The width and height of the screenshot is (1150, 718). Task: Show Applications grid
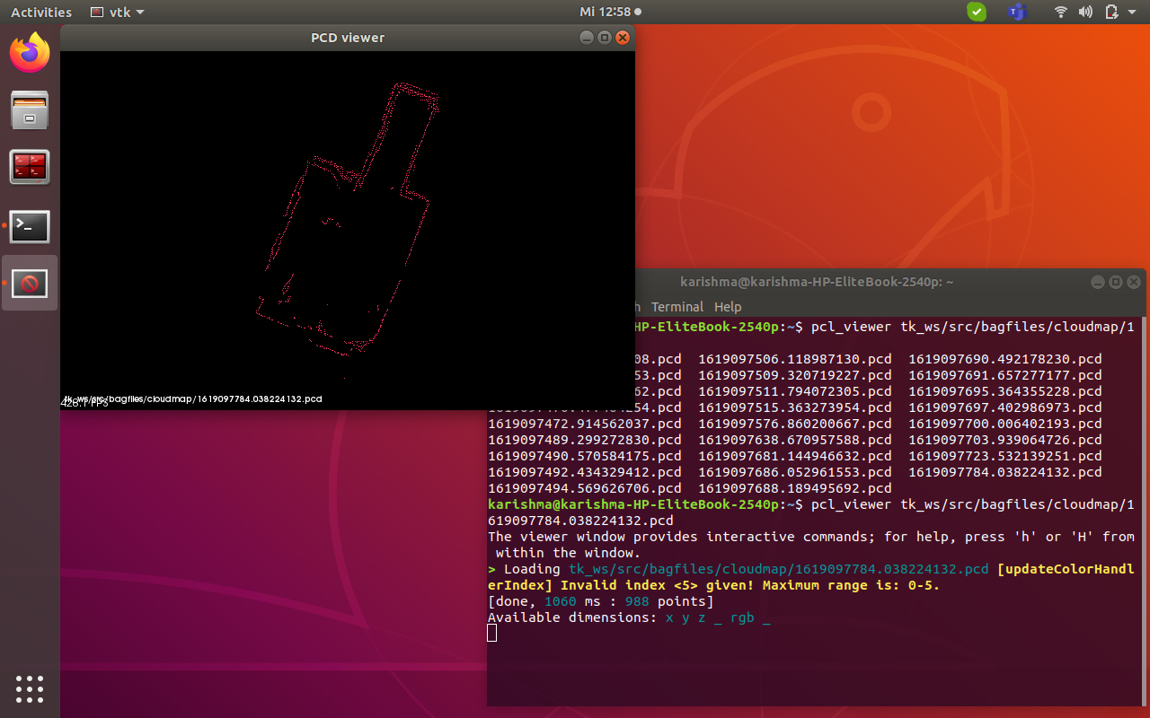tap(30, 688)
